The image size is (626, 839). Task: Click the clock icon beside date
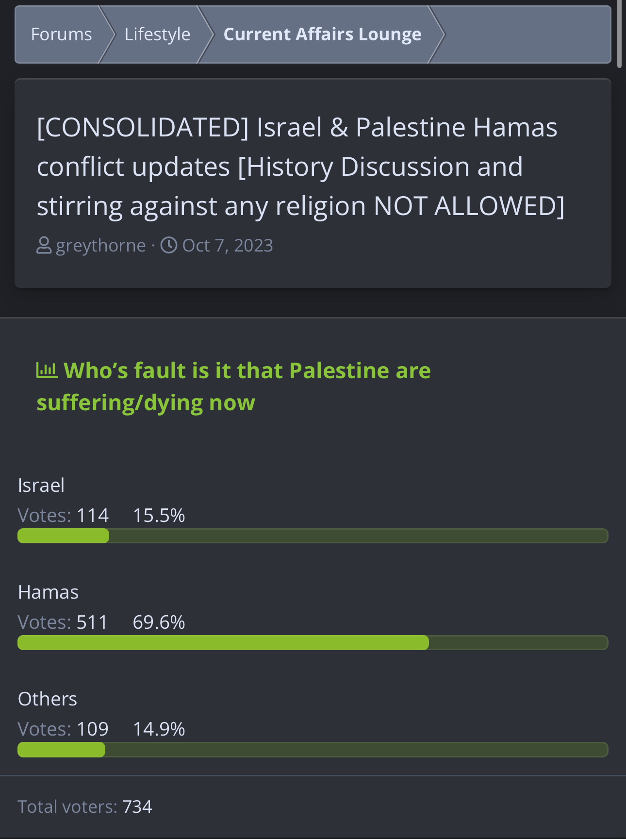169,245
